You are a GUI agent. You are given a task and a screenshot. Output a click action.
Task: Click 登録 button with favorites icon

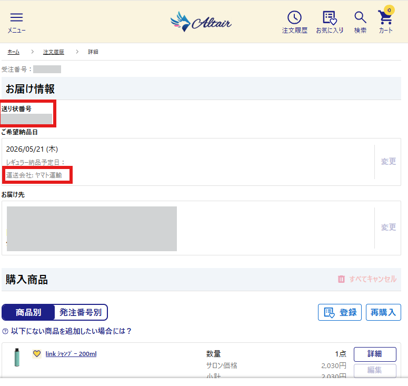pyautogui.click(x=340, y=312)
